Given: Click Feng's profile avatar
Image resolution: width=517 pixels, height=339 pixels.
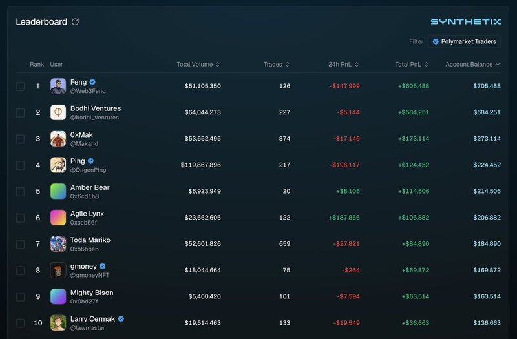Looking at the screenshot, I should click(x=58, y=87).
